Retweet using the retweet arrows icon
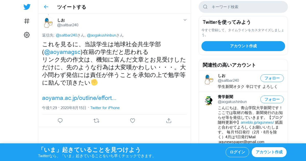306x161 pixels. point(96,121)
